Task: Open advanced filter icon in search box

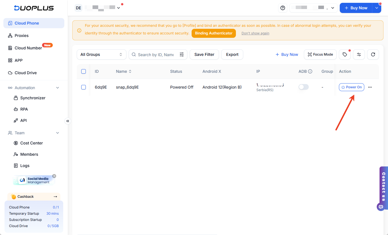Action: [182, 54]
